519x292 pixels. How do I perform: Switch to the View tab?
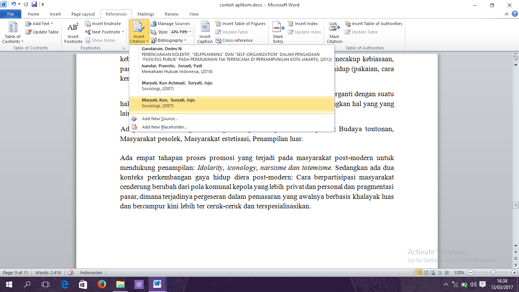coord(194,14)
